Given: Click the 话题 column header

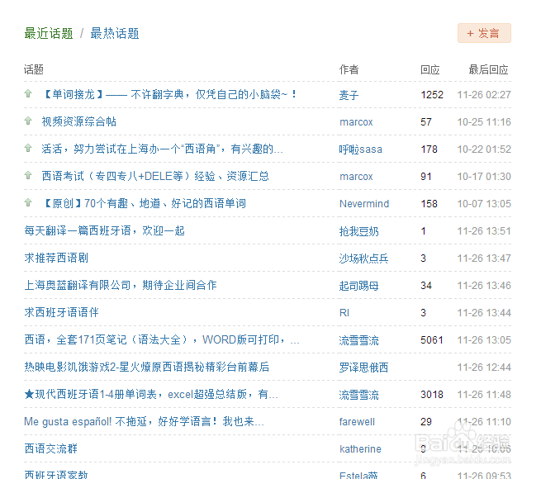Looking at the screenshot, I should [34, 69].
